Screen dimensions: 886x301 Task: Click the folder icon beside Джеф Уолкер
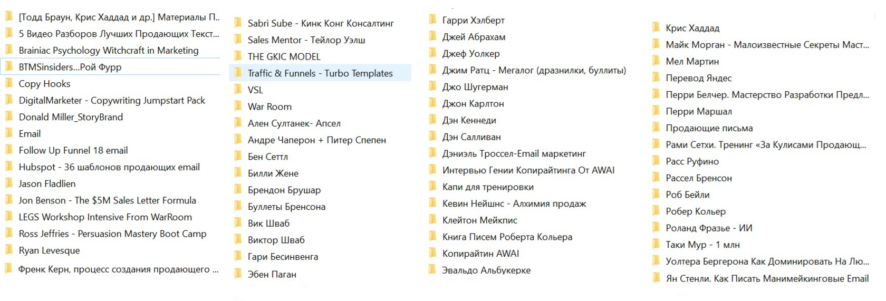click(433, 53)
